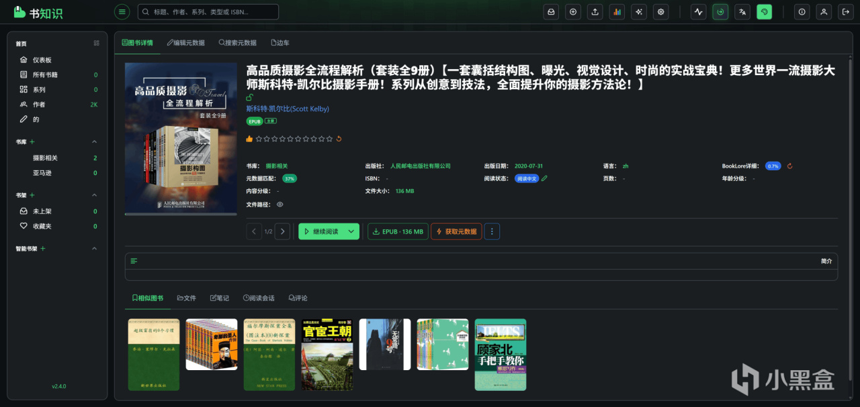The height and width of the screenshot is (407, 860).
Task: Open the 文件 tab
Action: click(186, 298)
